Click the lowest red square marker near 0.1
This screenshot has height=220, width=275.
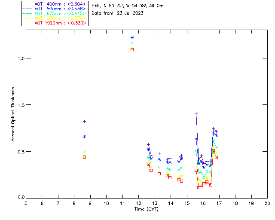(199, 187)
